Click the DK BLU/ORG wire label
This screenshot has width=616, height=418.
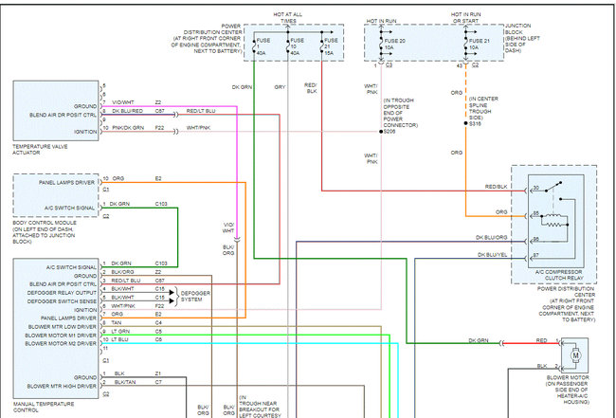coord(491,238)
